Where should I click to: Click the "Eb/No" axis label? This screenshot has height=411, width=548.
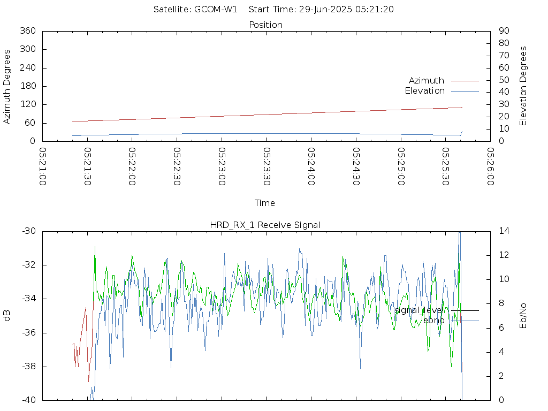pyautogui.click(x=523, y=316)
